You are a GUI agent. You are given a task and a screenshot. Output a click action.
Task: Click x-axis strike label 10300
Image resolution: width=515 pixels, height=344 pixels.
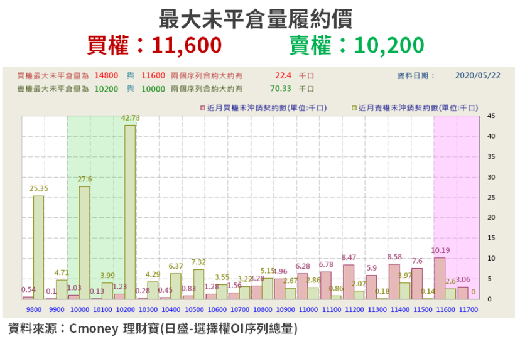[x=148, y=309]
